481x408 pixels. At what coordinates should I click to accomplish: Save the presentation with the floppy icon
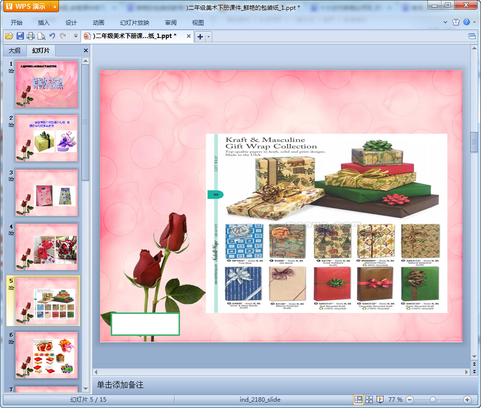tap(20, 36)
